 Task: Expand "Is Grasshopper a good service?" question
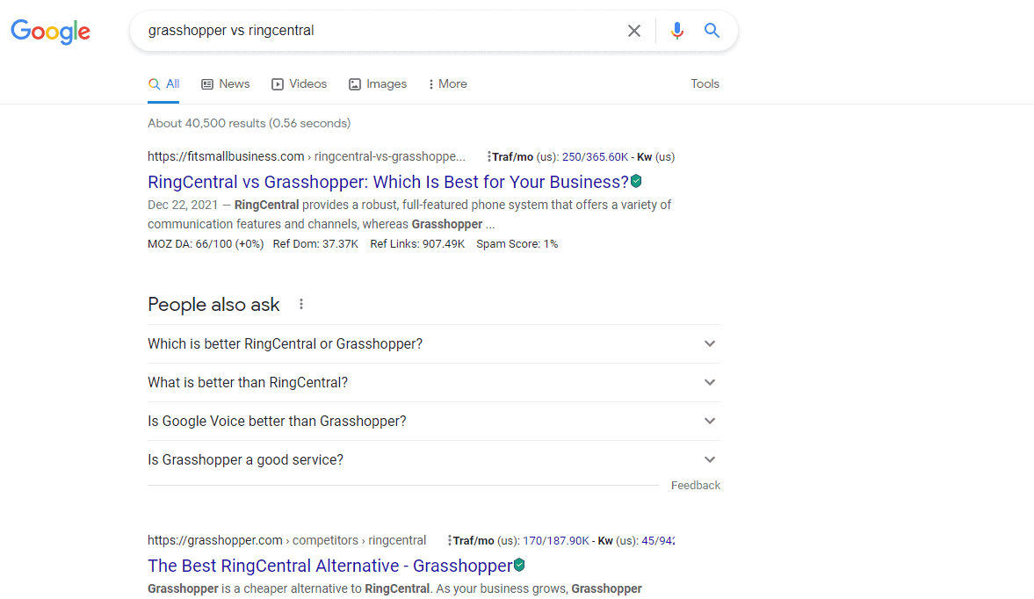point(710,459)
